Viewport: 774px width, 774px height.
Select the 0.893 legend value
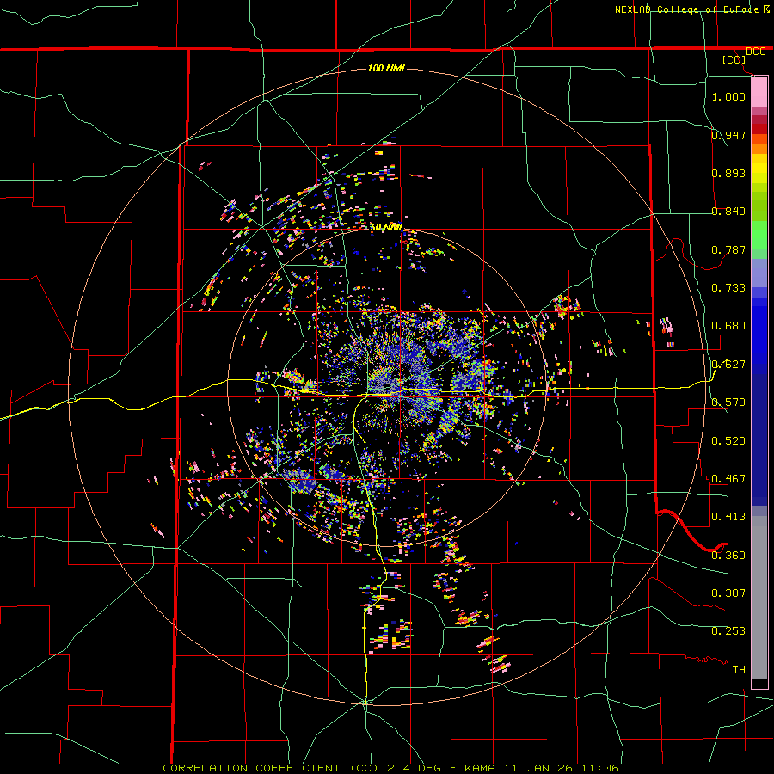(728, 173)
